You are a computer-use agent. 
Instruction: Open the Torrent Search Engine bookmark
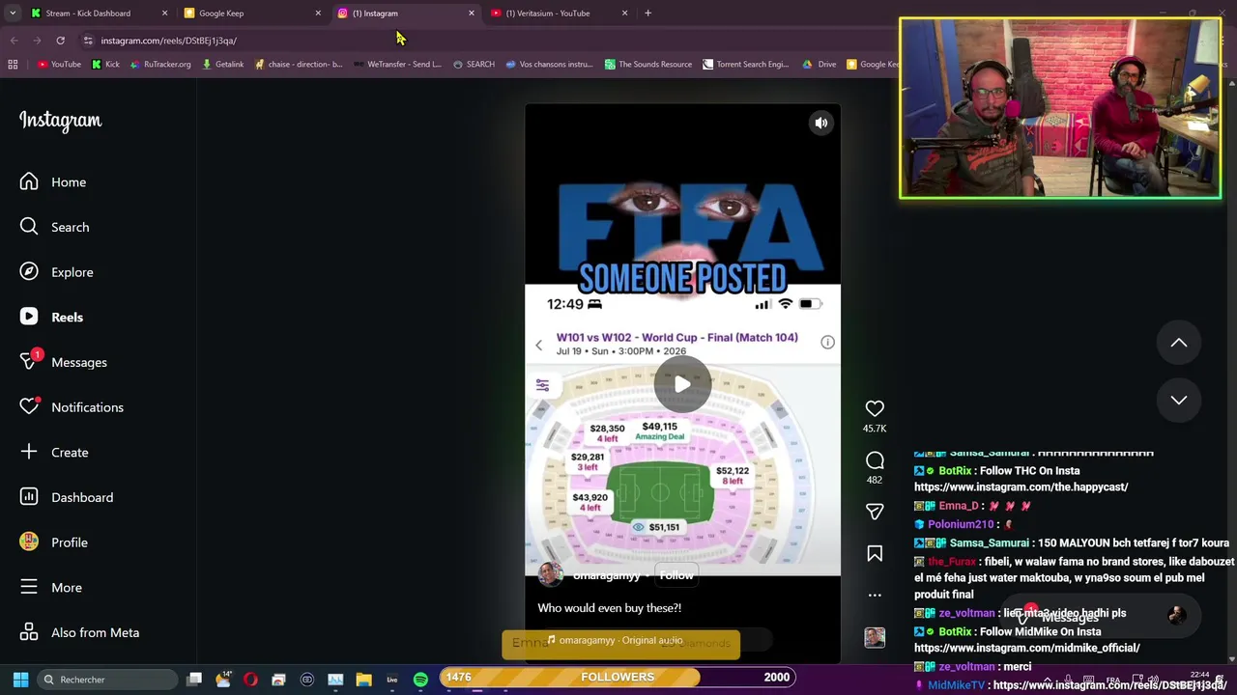[746, 65]
